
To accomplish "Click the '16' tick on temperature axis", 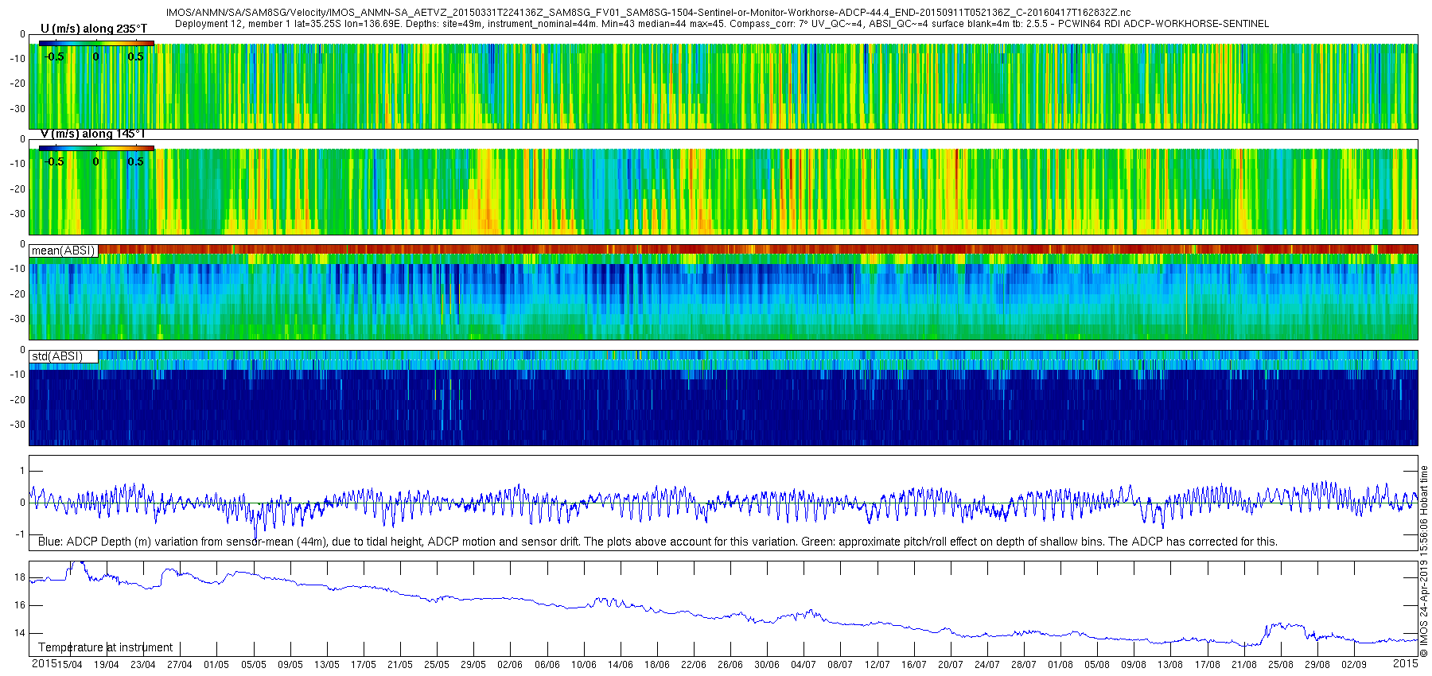I will (x=20, y=605).
